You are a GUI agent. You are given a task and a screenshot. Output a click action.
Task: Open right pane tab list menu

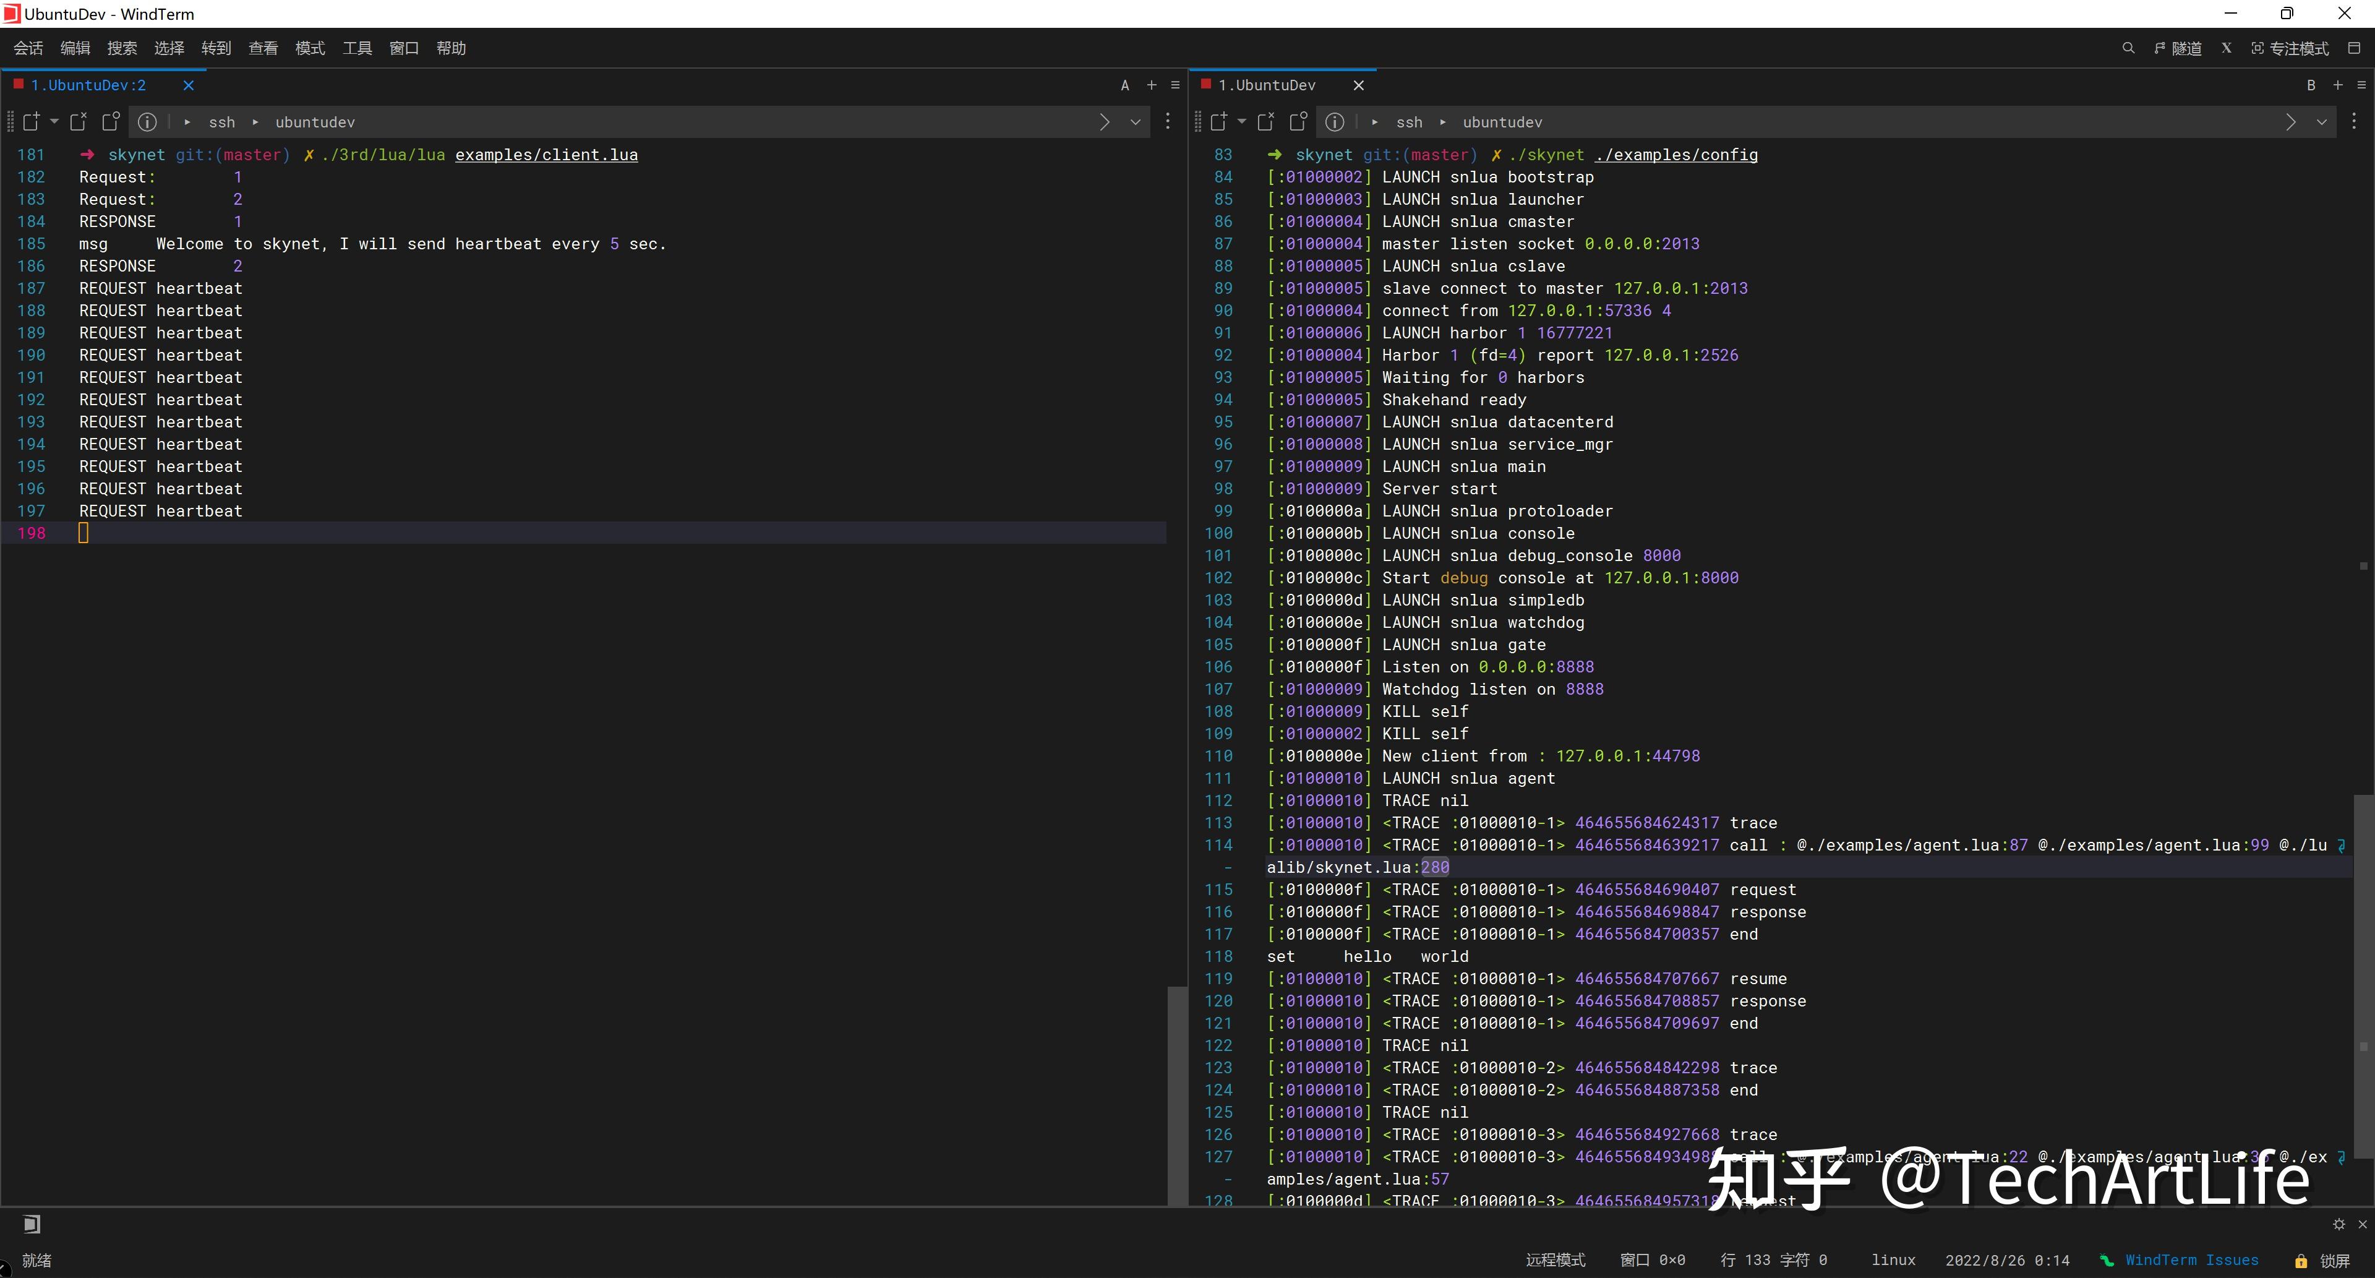pyautogui.click(x=2361, y=85)
